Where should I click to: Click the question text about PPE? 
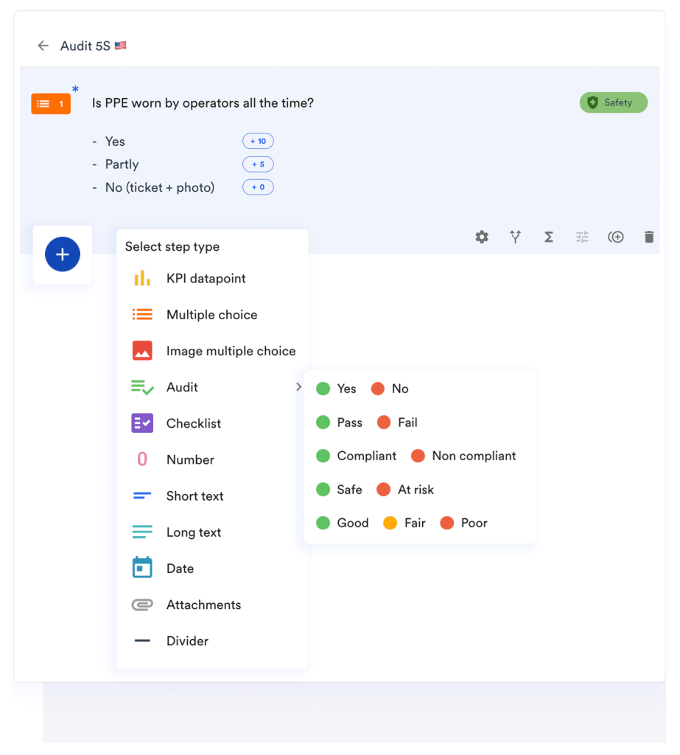pos(203,103)
